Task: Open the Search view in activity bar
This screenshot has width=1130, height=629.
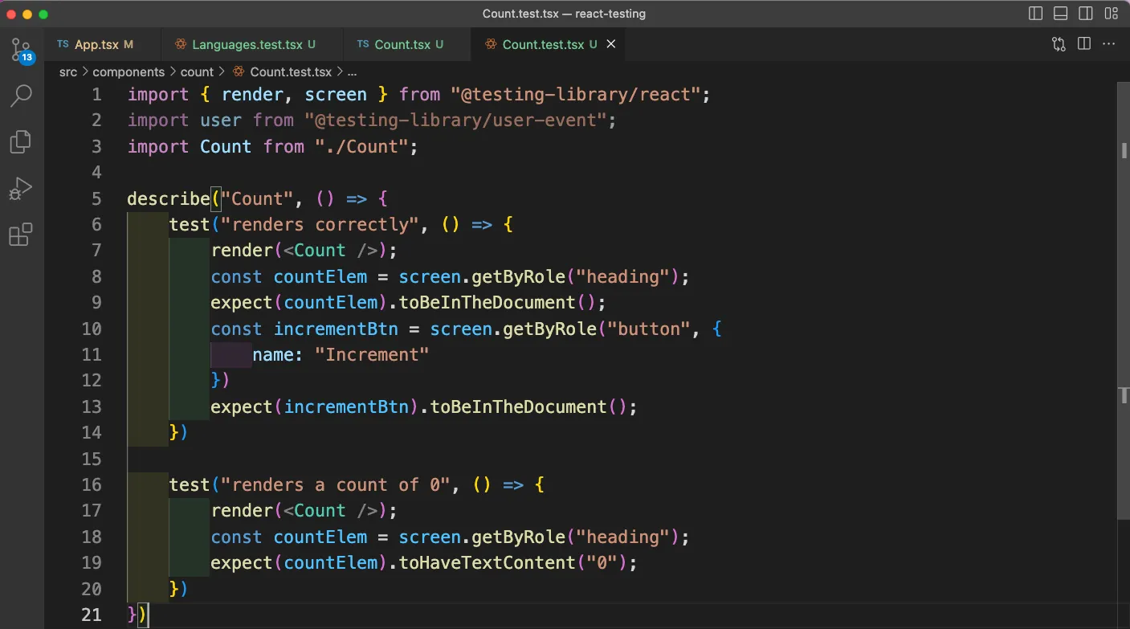Action: coord(21,96)
